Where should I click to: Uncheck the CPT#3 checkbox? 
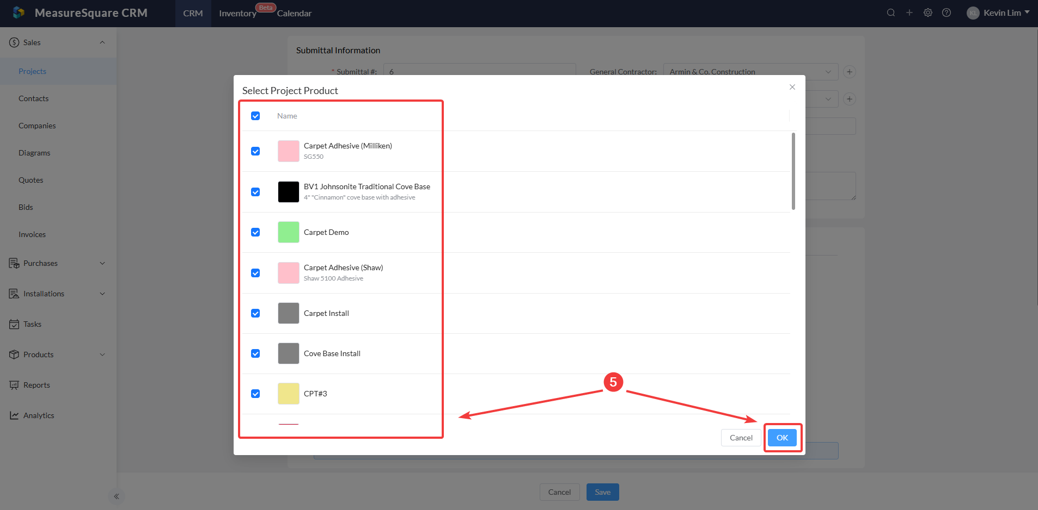pyautogui.click(x=255, y=394)
